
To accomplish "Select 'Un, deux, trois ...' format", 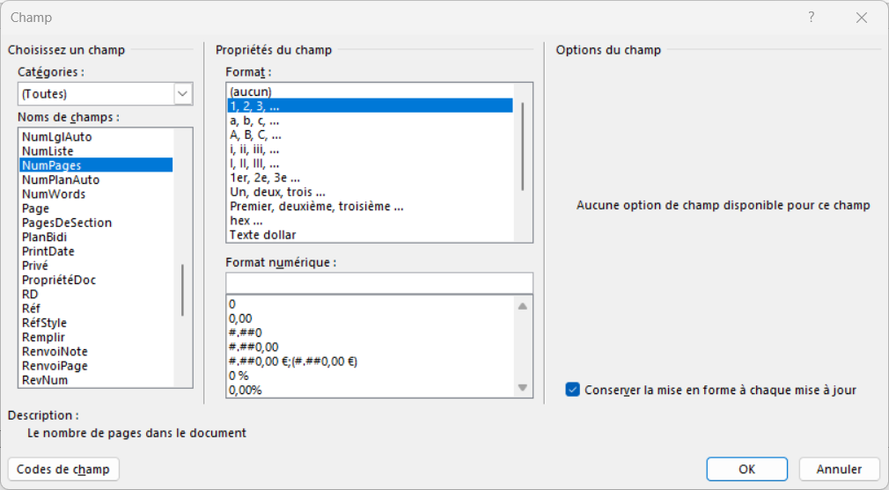I will [x=277, y=193].
